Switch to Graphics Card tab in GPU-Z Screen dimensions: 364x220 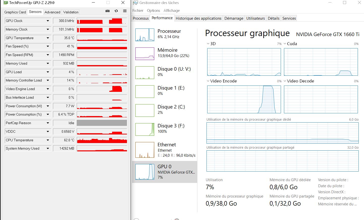click(x=15, y=12)
